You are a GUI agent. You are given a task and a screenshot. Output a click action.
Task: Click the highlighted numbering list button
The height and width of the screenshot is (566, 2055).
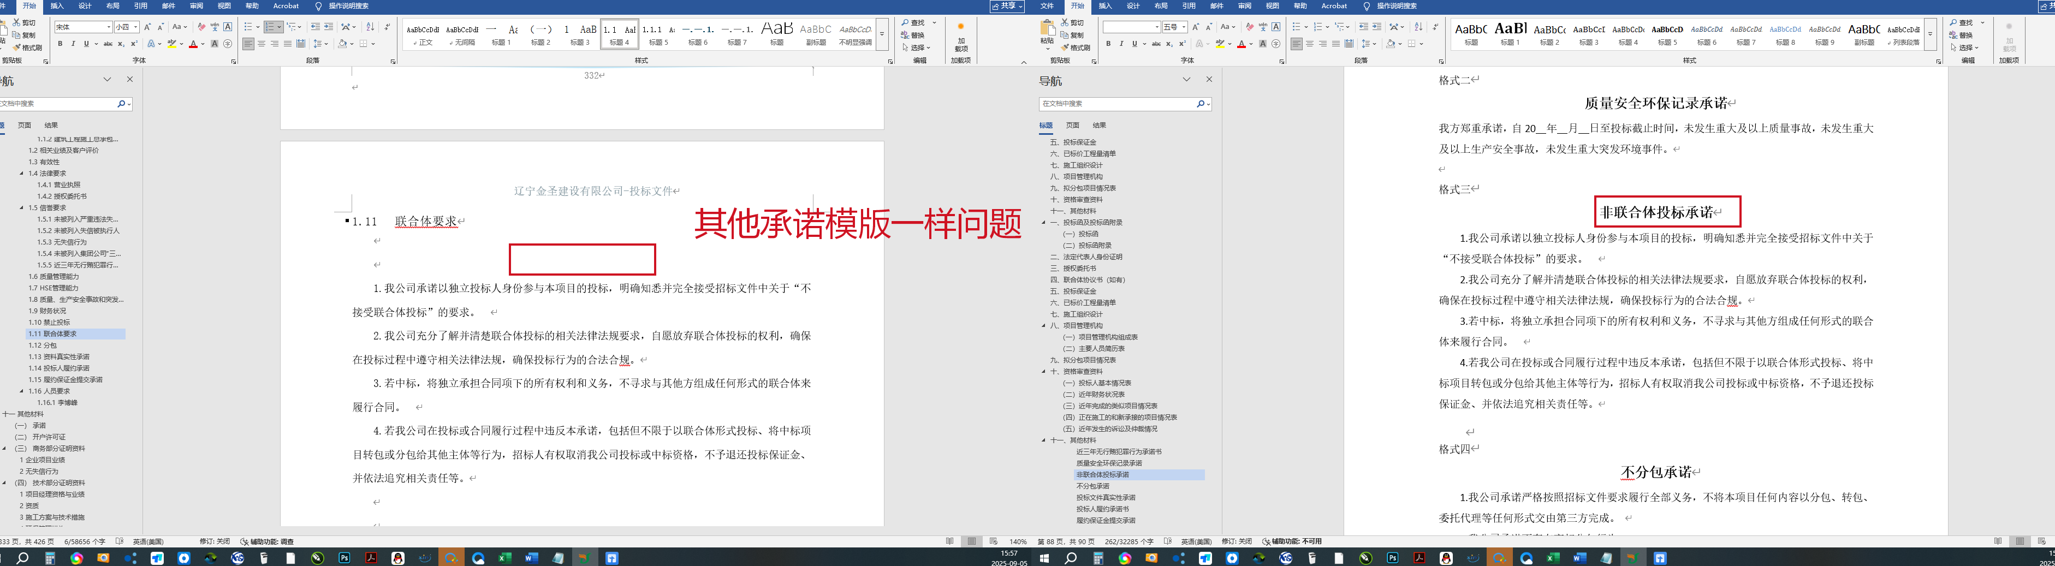(x=270, y=27)
